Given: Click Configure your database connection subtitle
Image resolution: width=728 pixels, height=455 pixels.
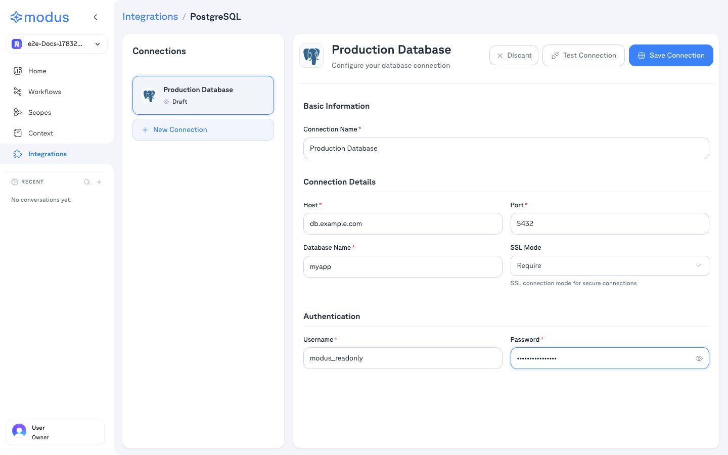Looking at the screenshot, I should (x=391, y=65).
